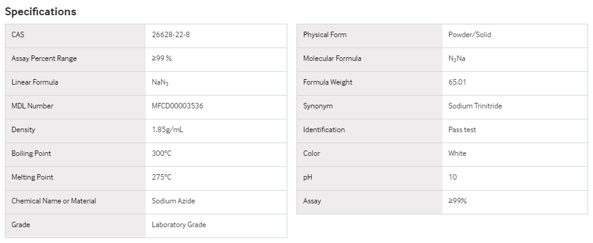The height and width of the screenshot is (243, 593).
Task: Click the Identification value Pass test
Action: pos(462,130)
